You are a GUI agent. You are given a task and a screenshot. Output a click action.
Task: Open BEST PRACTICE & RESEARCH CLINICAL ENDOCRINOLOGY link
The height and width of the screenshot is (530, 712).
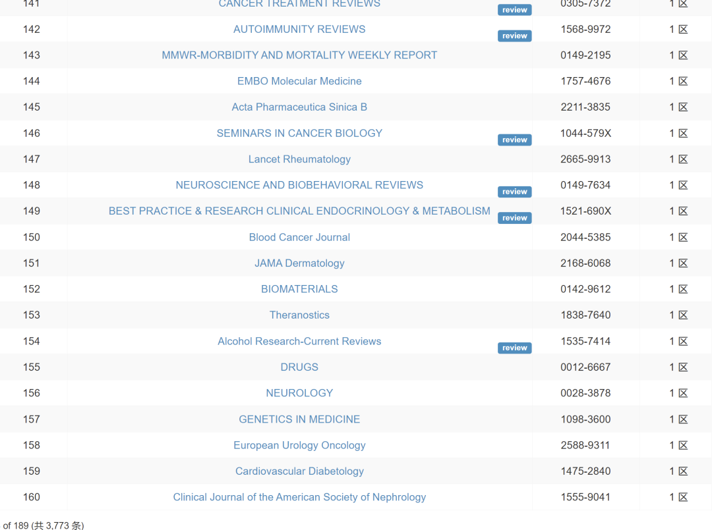pos(299,211)
